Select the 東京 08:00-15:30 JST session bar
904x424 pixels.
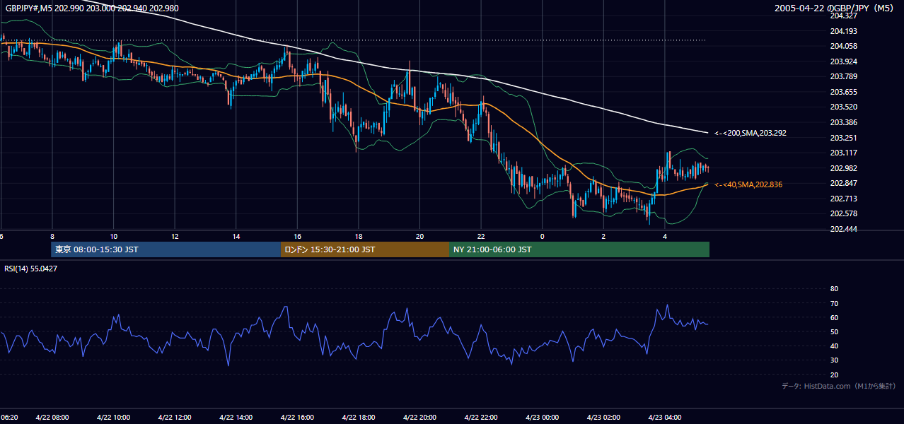point(166,249)
